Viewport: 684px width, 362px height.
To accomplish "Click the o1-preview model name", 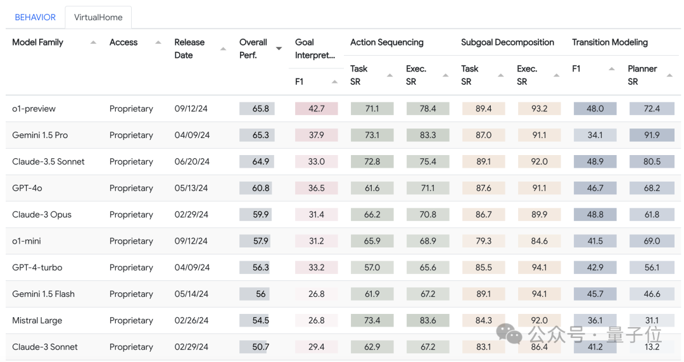I will (34, 109).
